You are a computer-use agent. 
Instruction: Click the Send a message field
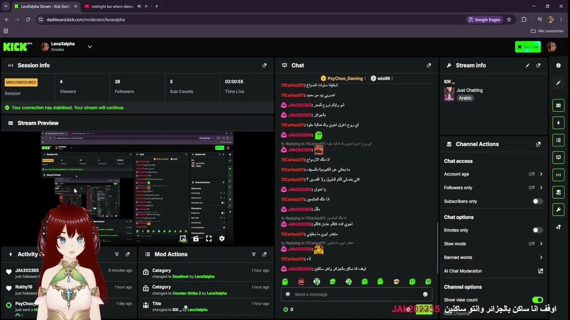point(356,294)
